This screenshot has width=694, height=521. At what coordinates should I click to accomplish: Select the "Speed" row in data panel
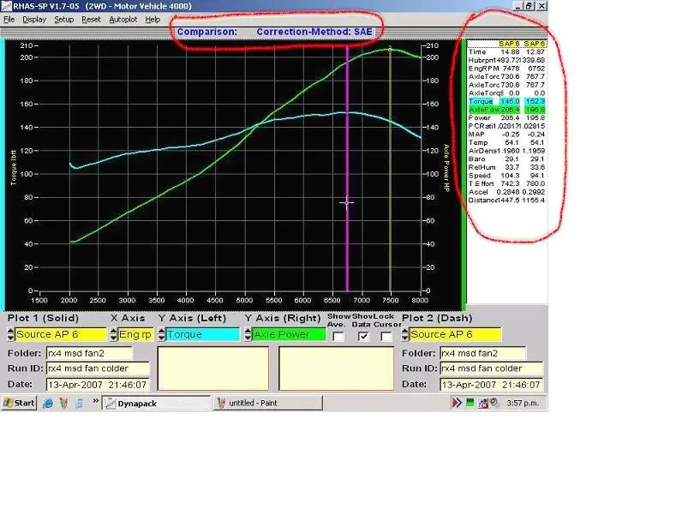[x=506, y=176]
